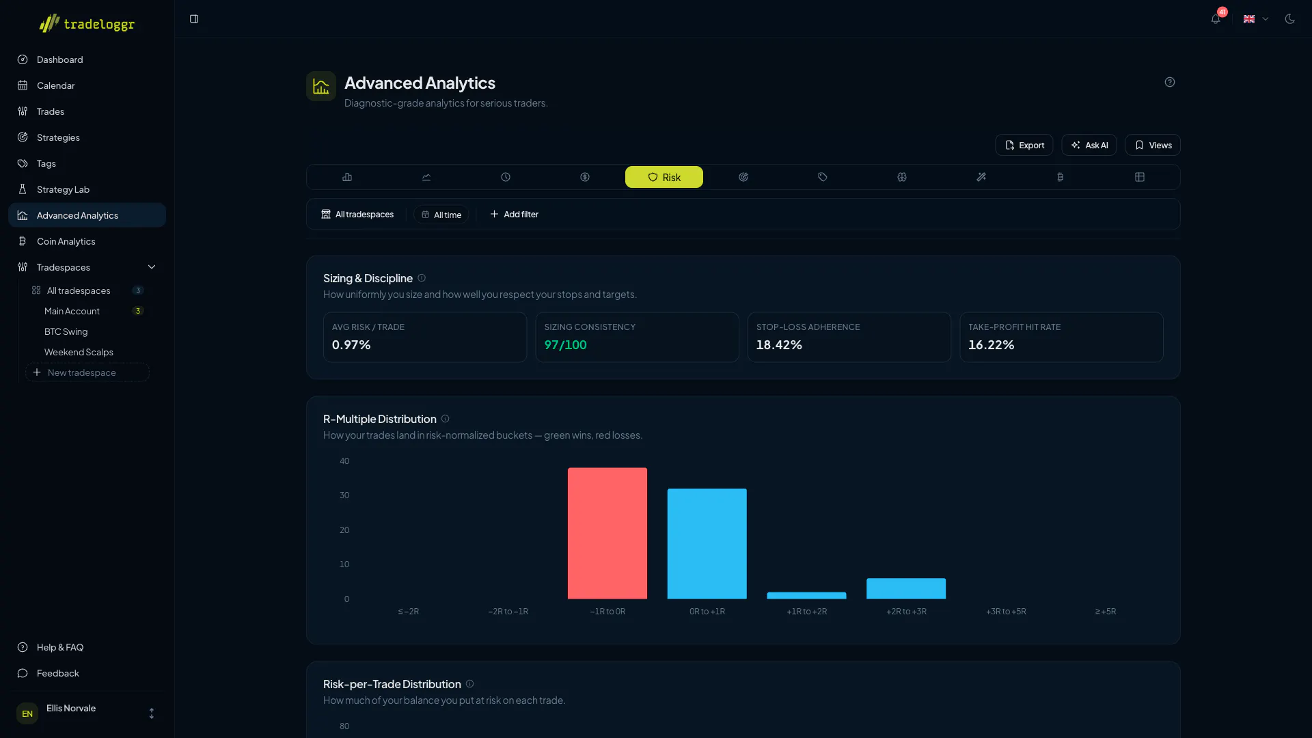1312x738 pixels.
Task: Select the table grid tab
Action: pyautogui.click(x=1140, y=177)
